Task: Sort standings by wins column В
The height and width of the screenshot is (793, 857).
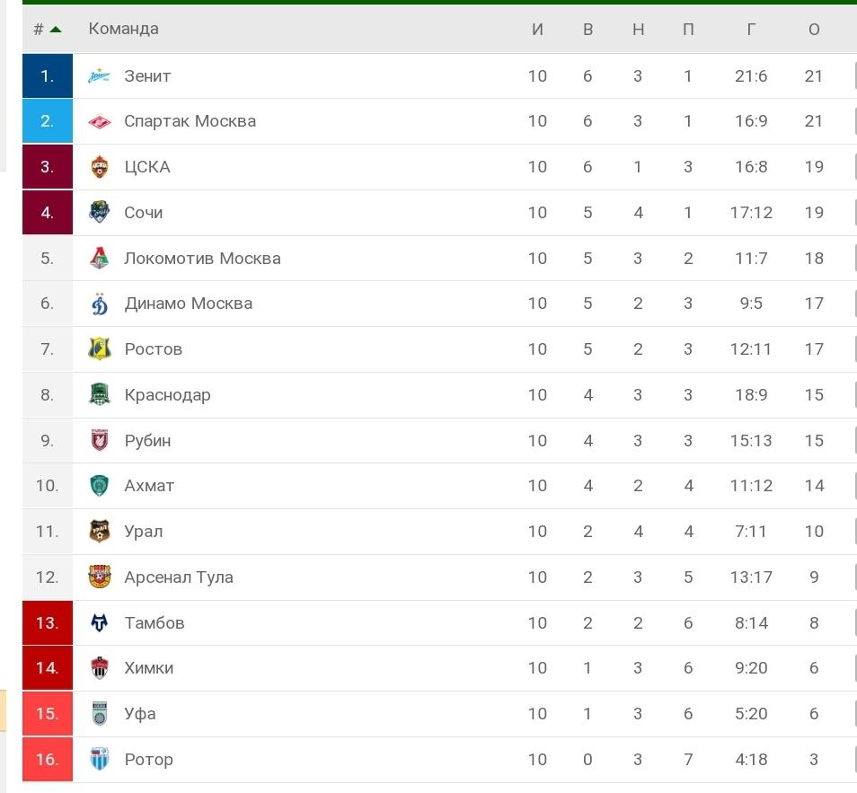Action: 588,29
